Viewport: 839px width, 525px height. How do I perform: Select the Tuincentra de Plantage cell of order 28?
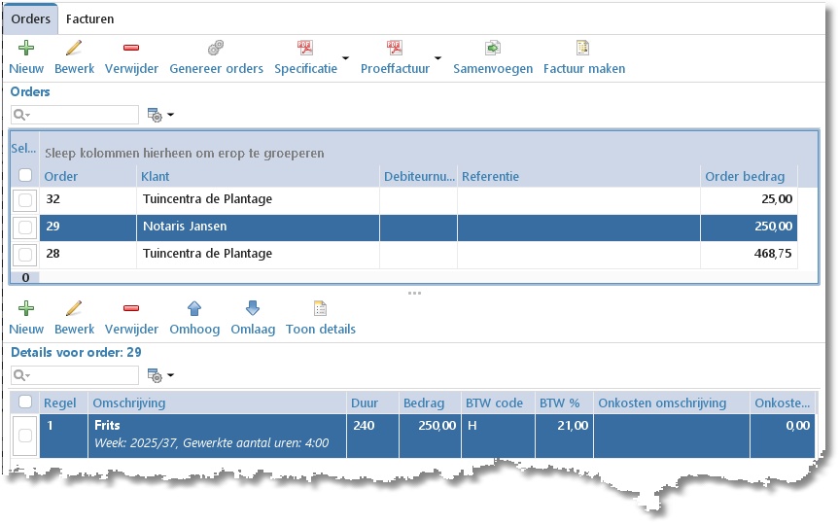(x=258, y=254)
